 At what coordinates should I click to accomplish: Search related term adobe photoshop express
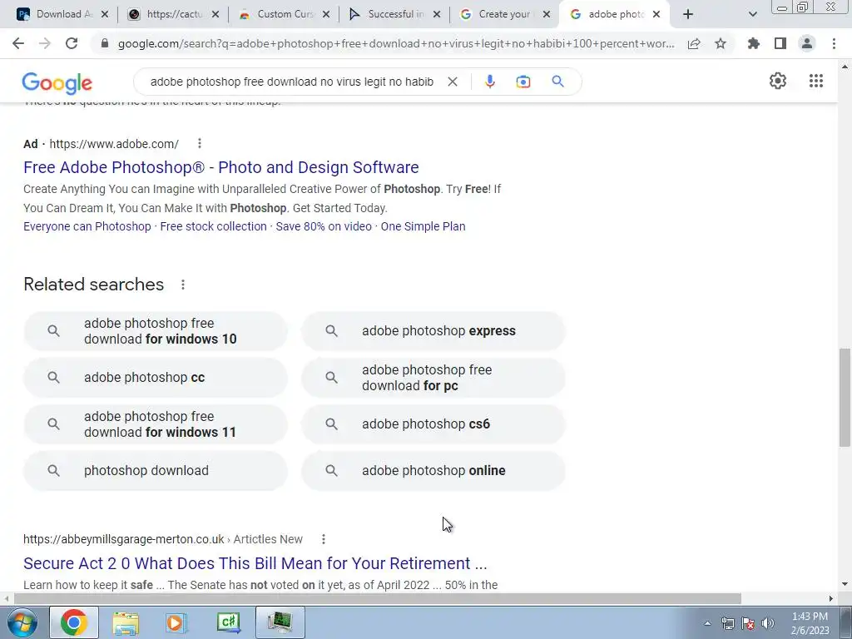(x=433, y=331)
